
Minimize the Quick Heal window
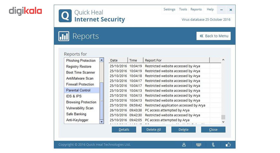pos(222,10)
